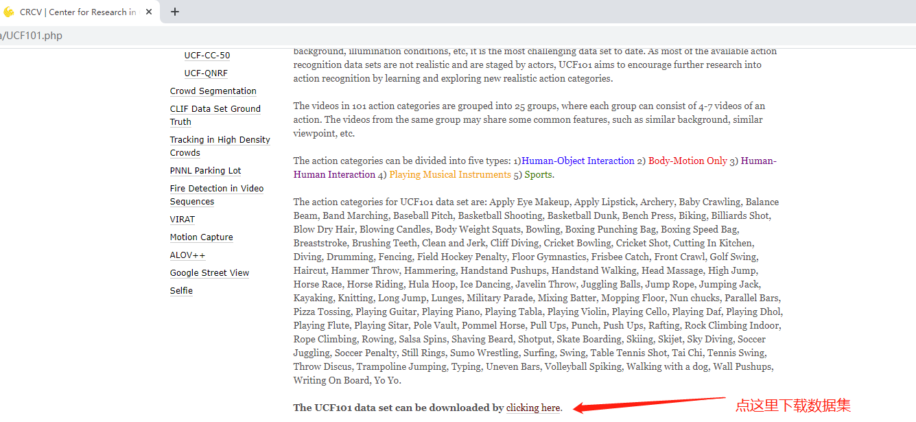Open Fire Detection in Video Sequences
The width and height of the screenshot is (916, 422).
[x=217, y=195]
